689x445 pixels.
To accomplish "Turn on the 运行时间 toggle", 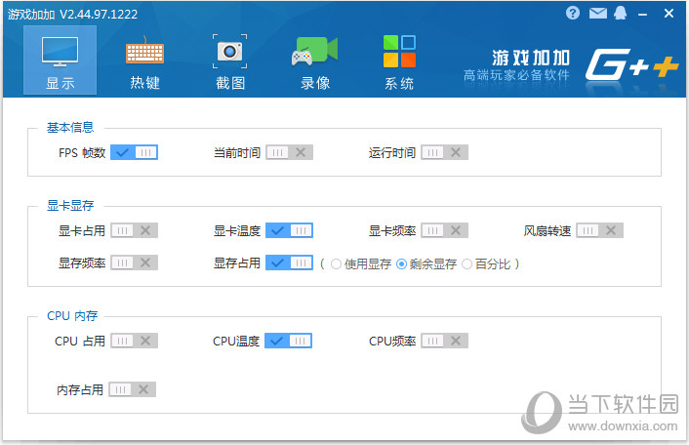I will pyautogui.click(x=444, y=152).
